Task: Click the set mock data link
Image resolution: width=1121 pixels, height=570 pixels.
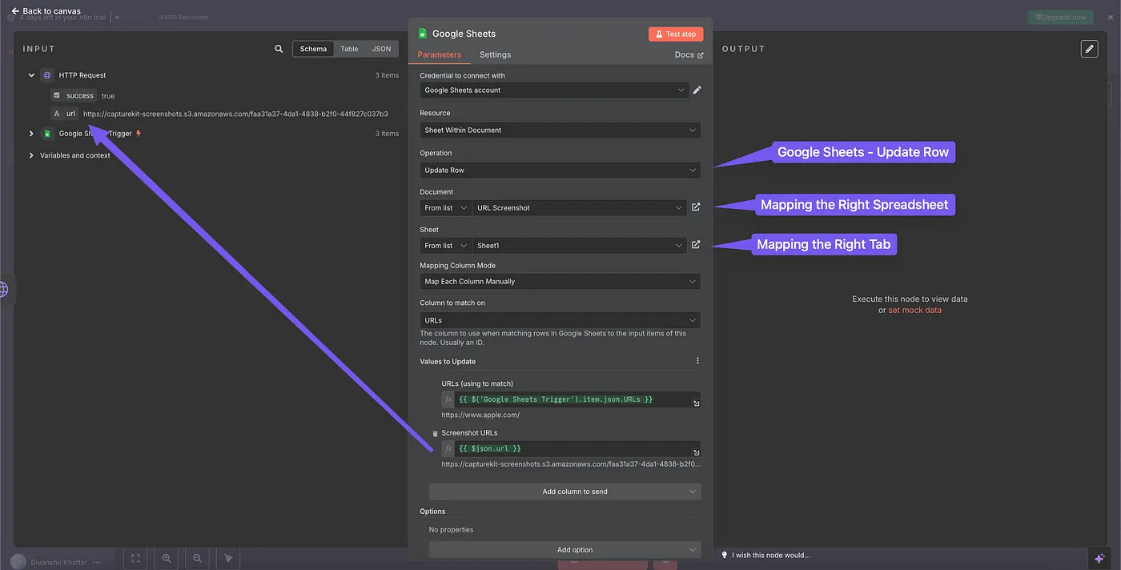Action: coord(914,310)
